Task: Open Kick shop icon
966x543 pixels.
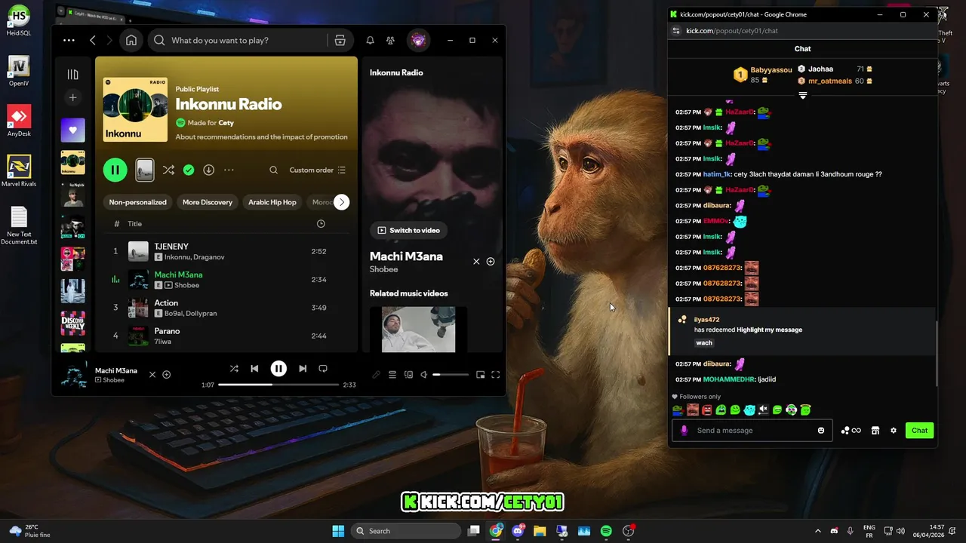Action: click(875, 431)
